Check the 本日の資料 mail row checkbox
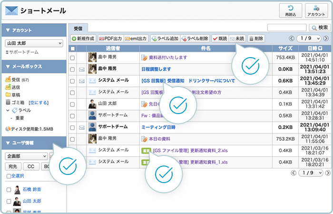The height and width of the screenshot is (214, 333). click(72, 139)
